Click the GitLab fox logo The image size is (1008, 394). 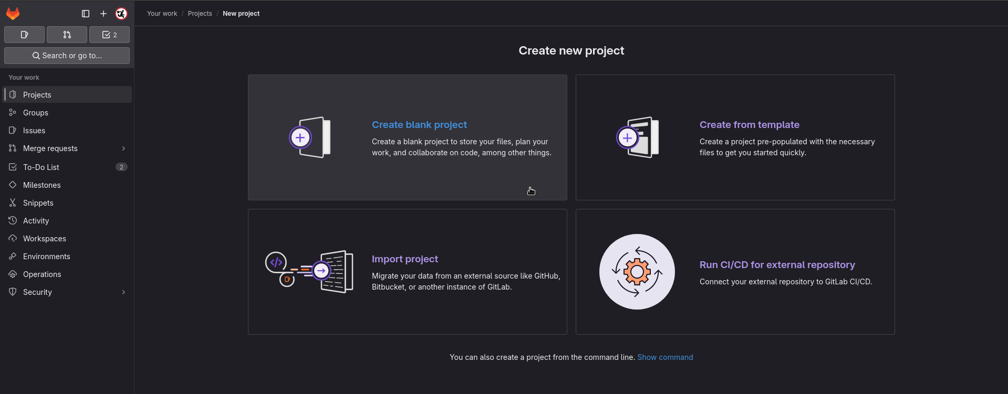(13, 14)
